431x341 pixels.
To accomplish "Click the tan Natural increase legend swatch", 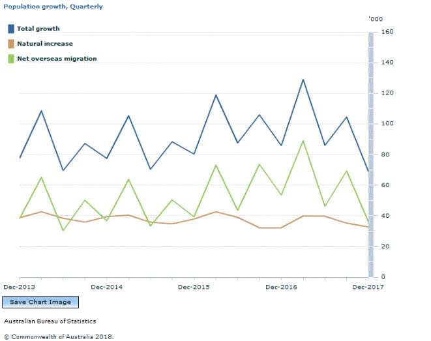I will click(x=11, y=44).
